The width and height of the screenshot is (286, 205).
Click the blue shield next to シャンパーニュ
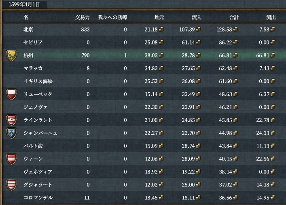click(11, 133)
